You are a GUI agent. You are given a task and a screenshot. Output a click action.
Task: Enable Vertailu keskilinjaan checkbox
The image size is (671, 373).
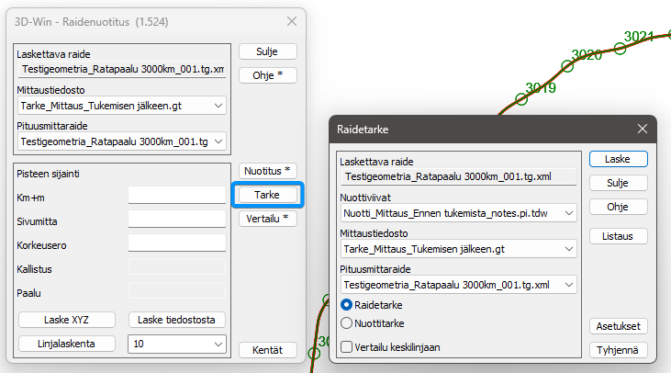tap(347, 346)
